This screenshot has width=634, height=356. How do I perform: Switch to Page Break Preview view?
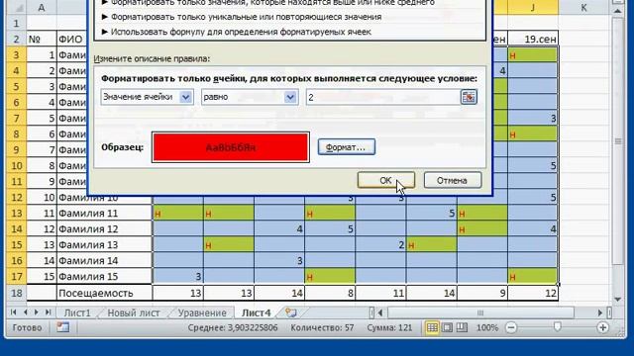pyautogui.click(x=462, y=327)
